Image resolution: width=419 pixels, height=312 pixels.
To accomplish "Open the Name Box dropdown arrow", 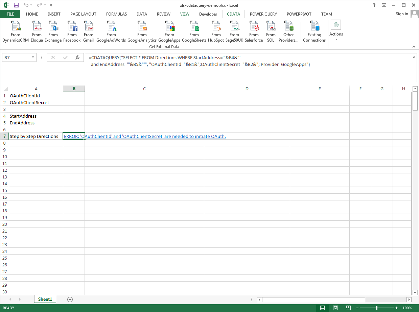I will coord(33,57).
